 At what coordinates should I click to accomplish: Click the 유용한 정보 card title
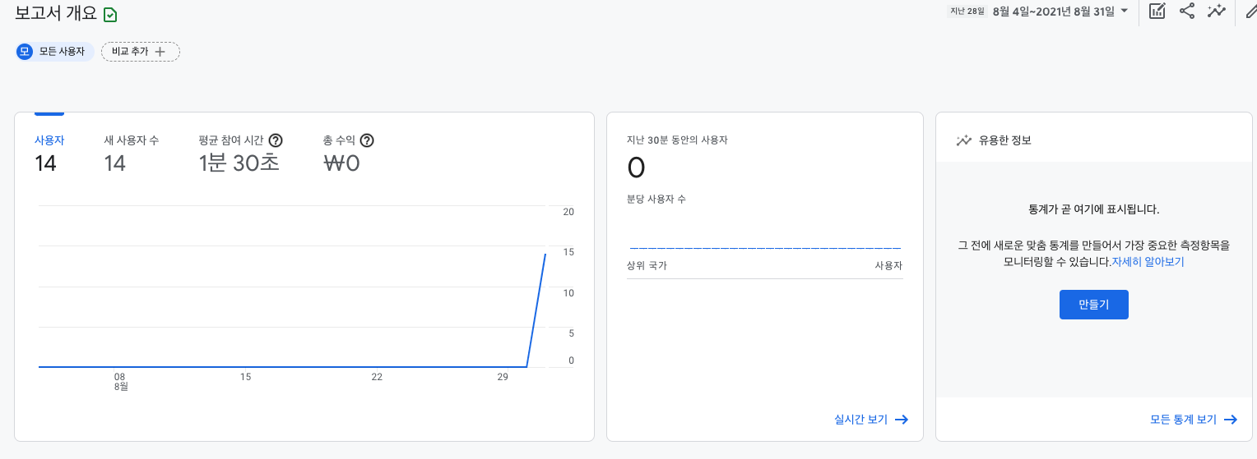pos(1004,140)
